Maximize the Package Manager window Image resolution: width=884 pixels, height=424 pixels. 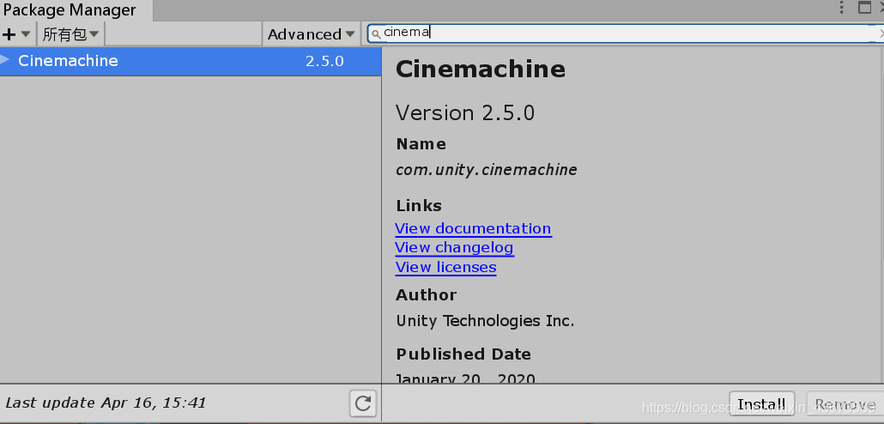[864, 8]
